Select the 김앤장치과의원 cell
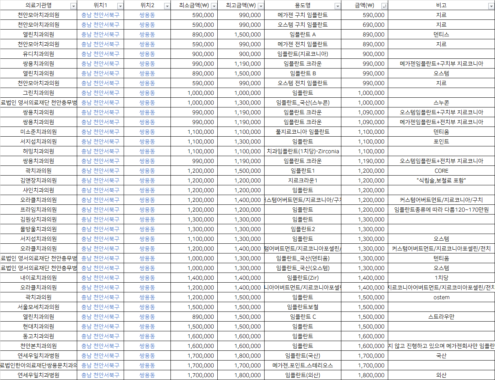This screenshot has width=495, height=380. [39, 180]
